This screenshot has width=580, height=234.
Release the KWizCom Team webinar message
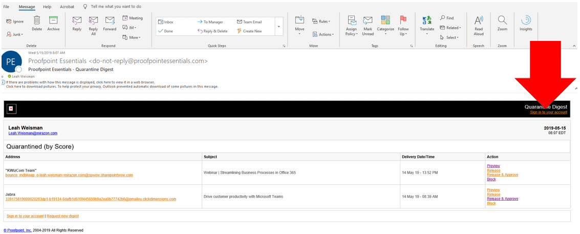(x=493, y=171)
